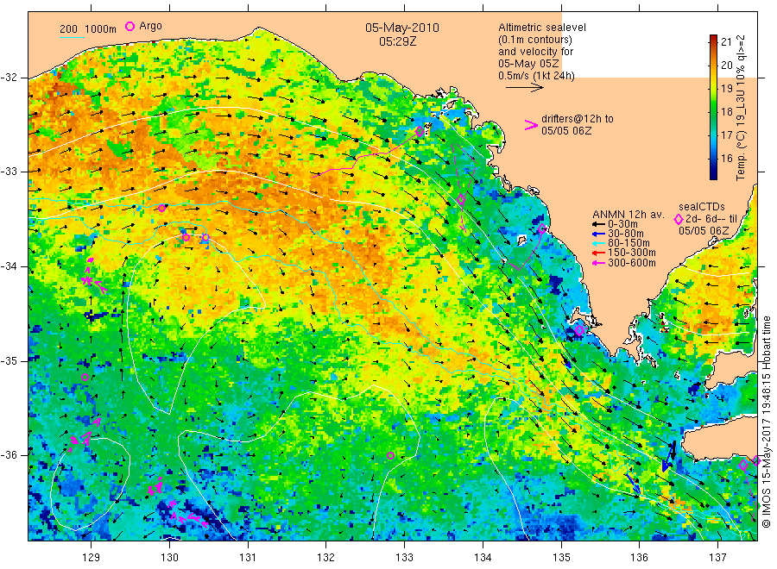
Task: Click the vertical Temp. (°C) colorbar title
Action: tap(742, 108)
